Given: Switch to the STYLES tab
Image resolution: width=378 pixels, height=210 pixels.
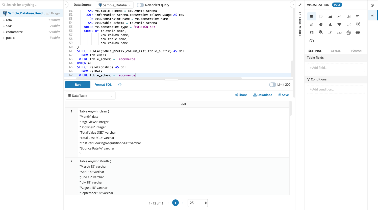Looking at the screenshot, I should [336, 51].
